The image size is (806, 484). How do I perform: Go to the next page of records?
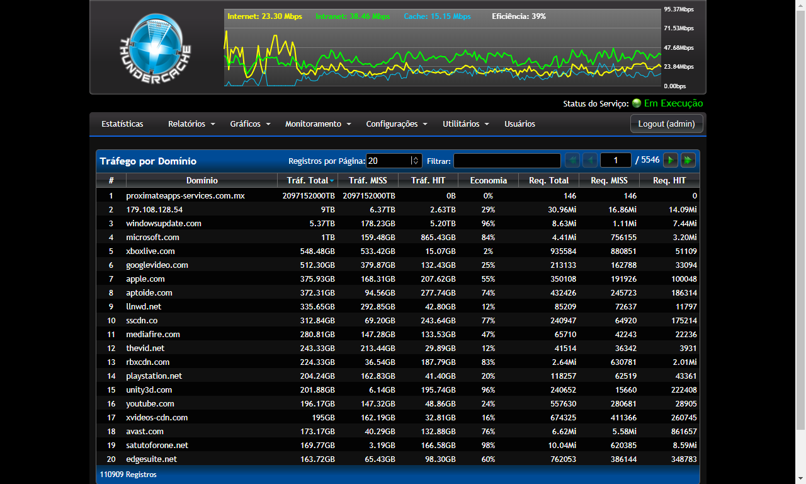tap(671, 161)
